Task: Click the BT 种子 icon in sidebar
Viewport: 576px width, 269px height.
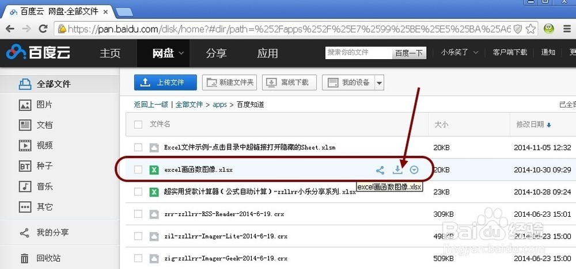Action: [x=25, y=166]
